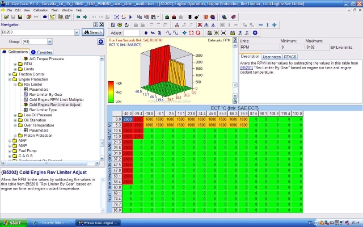Click the plus-minus increment adjust icon
The image size is (363, 227).
click(153, 33)
